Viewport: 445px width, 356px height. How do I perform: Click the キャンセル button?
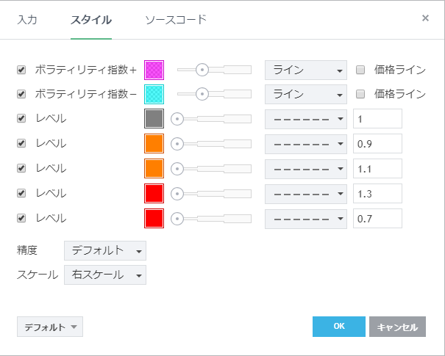pos(397,327)
